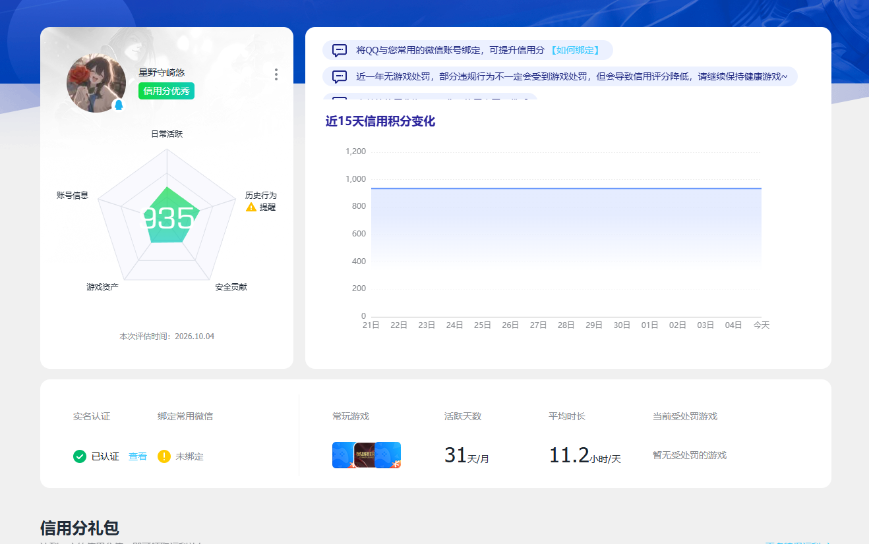Click the first blue game icon
Viewport: 869px width, 544px height.
coord(343,455)
